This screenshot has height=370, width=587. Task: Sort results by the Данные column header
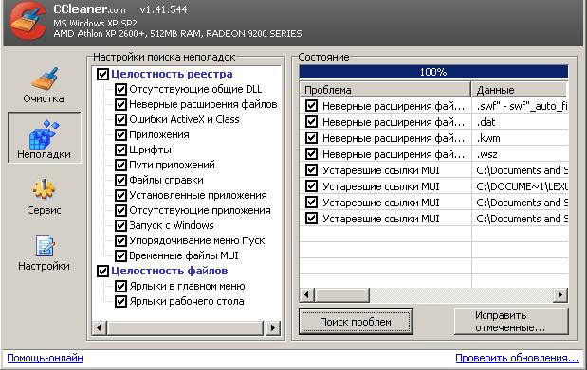[520, 90]
